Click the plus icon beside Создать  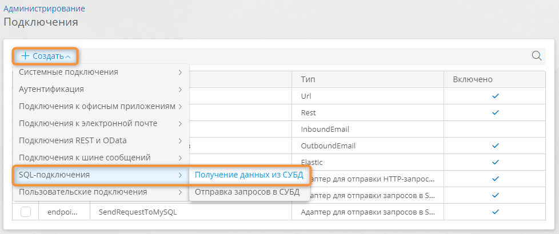coord(25,56)
